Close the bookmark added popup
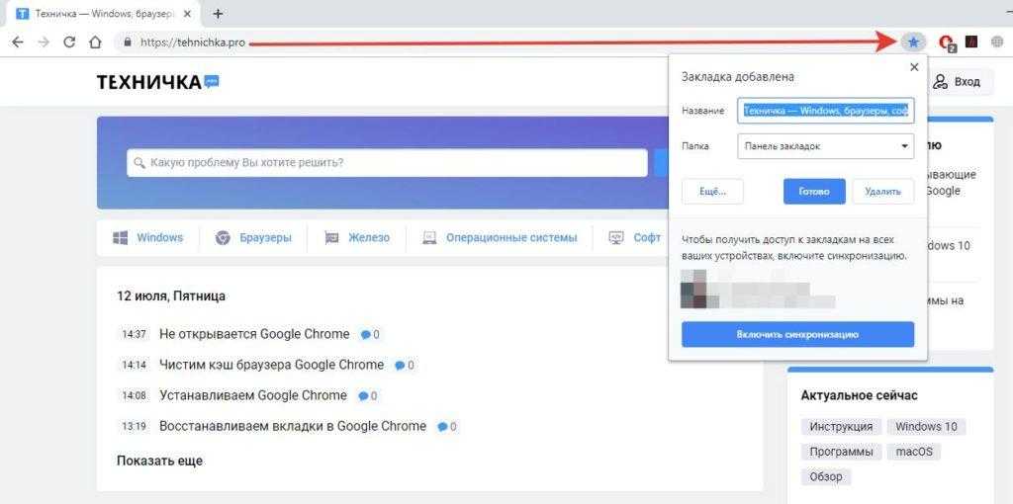Viewport: 1013px width, 504px height. (x=914, y=67)
